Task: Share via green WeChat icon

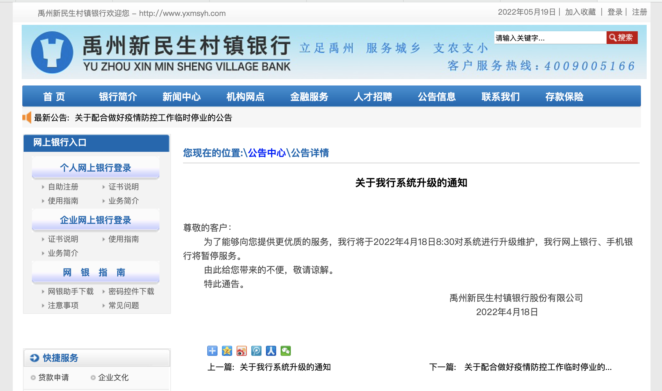Action: pyautogui.click(x=285, y=351)
